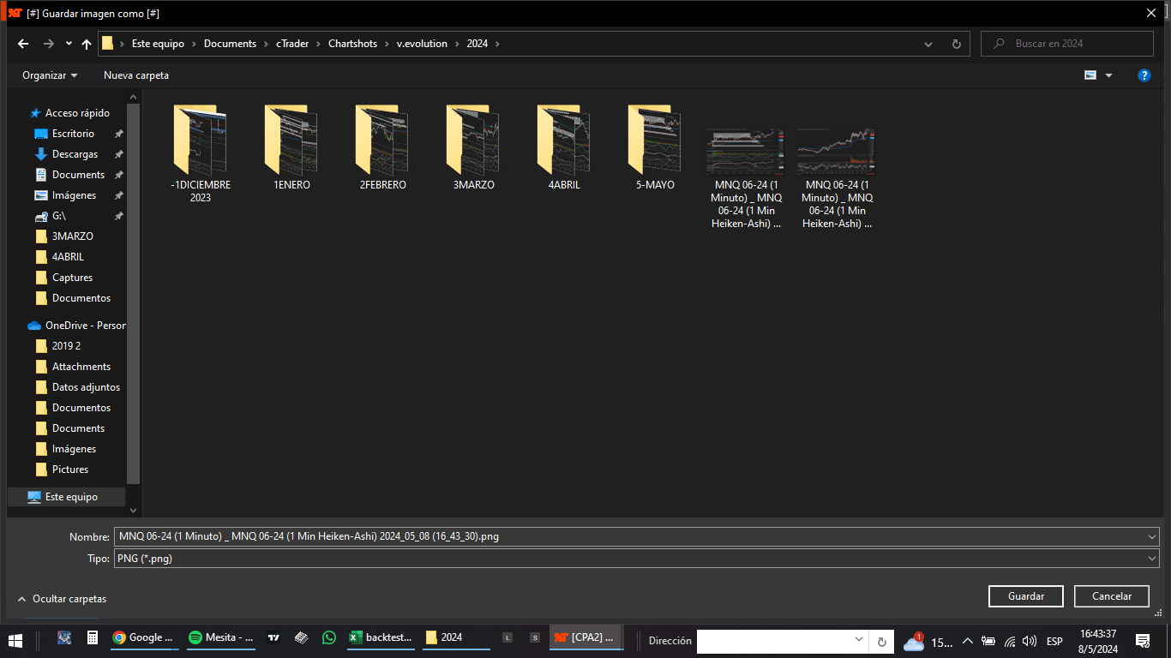The width and height of the screenshot is (1171, 658).
Task: Go back with the back arrow
Action: click(23, 44)
